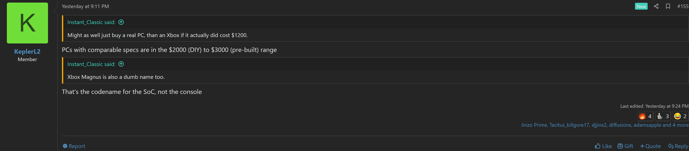Like the post by KeplerL2
Screen dimensions: 689x151
tap(603, 146)
